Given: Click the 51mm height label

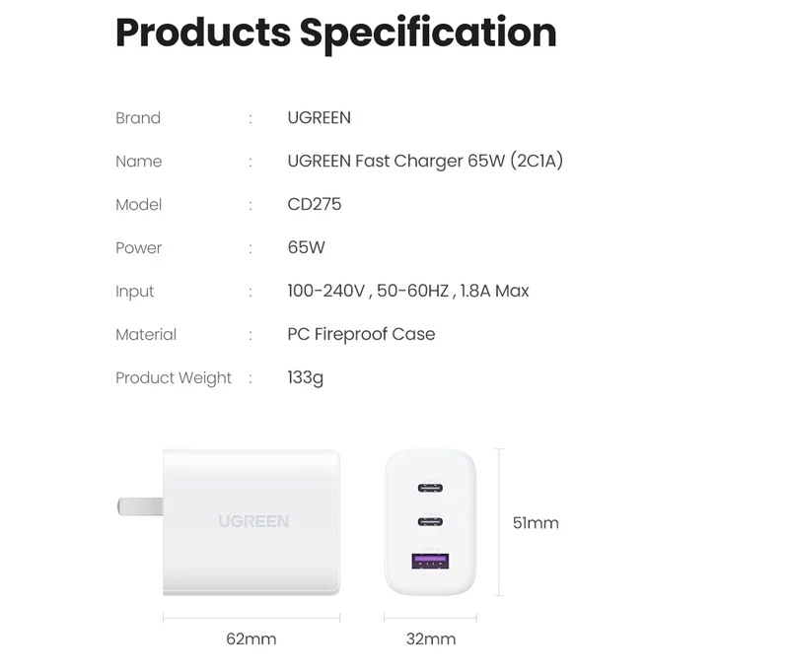Looking at the screenshot, I should pyautogui.click(x=536, y=523).
